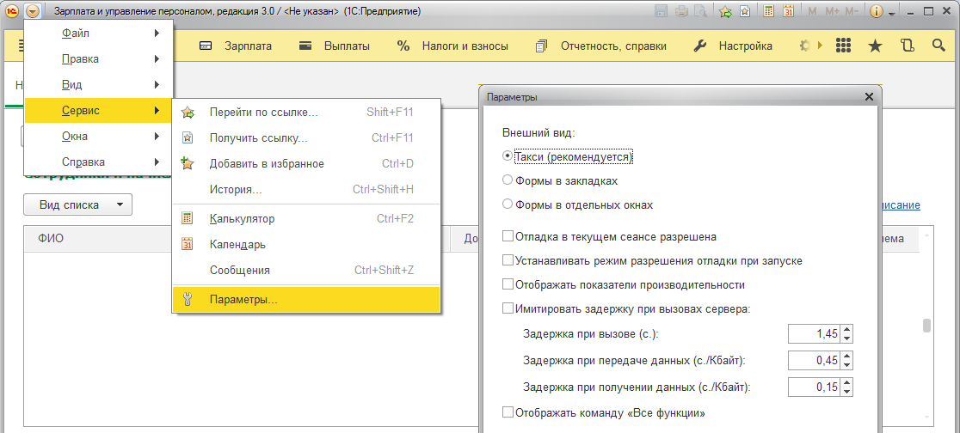Click the Задержка при вызове value field
Image resolution: width=960 pixels, height=433 pixels.
point(815,334)
